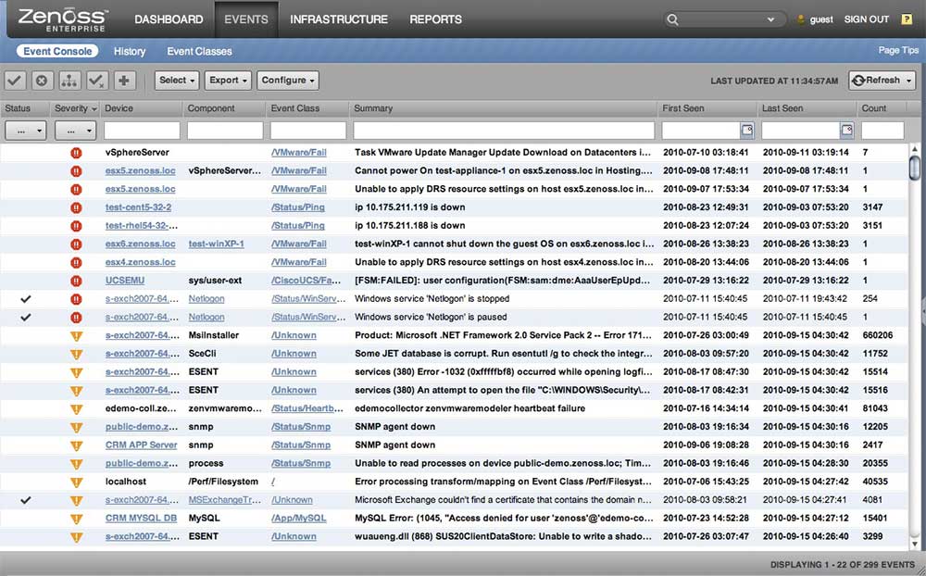
Task: Switch to the Events tab
Action: (x=246, y=19)
